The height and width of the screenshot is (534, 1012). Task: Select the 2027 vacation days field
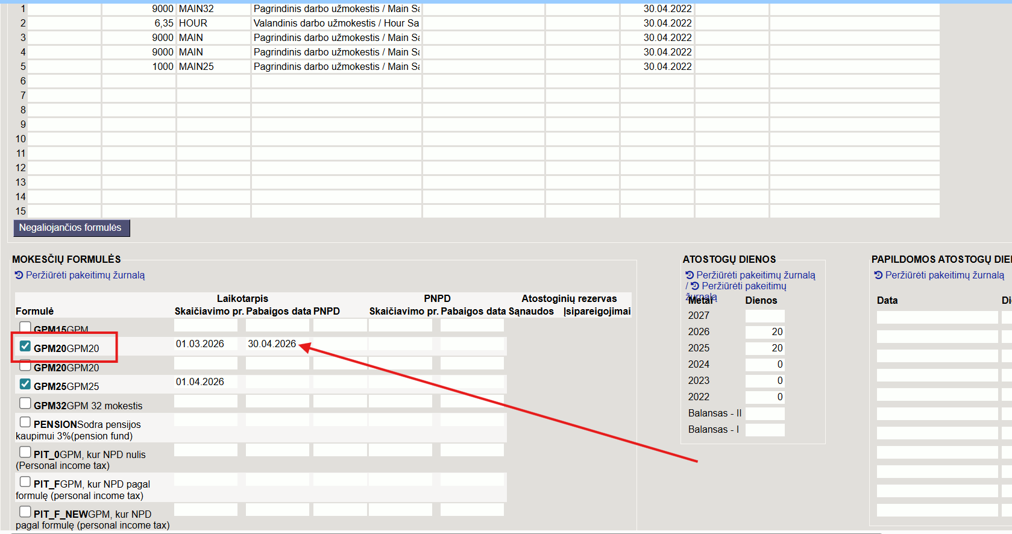click(x=764, y=316)
